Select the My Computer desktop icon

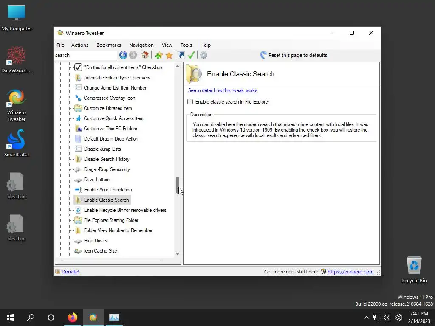17,18
